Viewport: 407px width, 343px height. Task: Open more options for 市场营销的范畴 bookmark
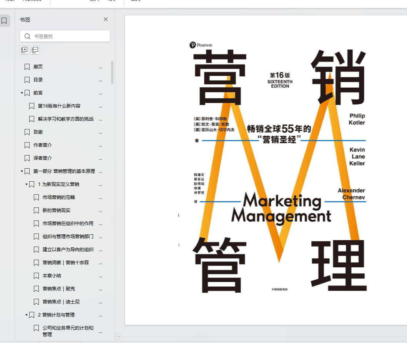point(100,198)
